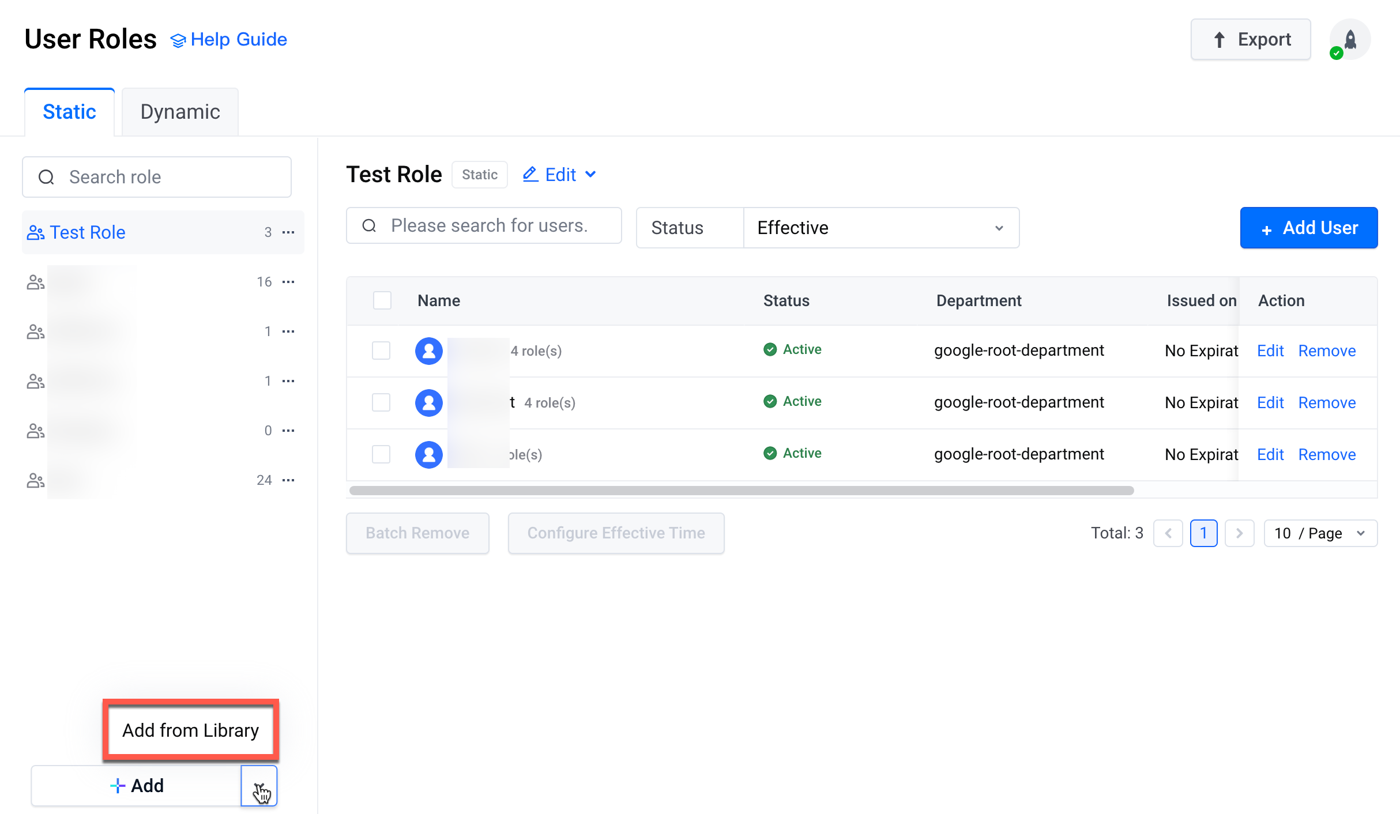
Task: Click the horizontal table scrollbar
Action: 742,491
